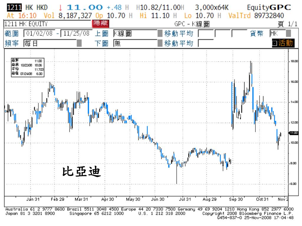This screenshot has width=302, height=226.
Task: Click the first upper moving average field
Action: tap(206, 34)
